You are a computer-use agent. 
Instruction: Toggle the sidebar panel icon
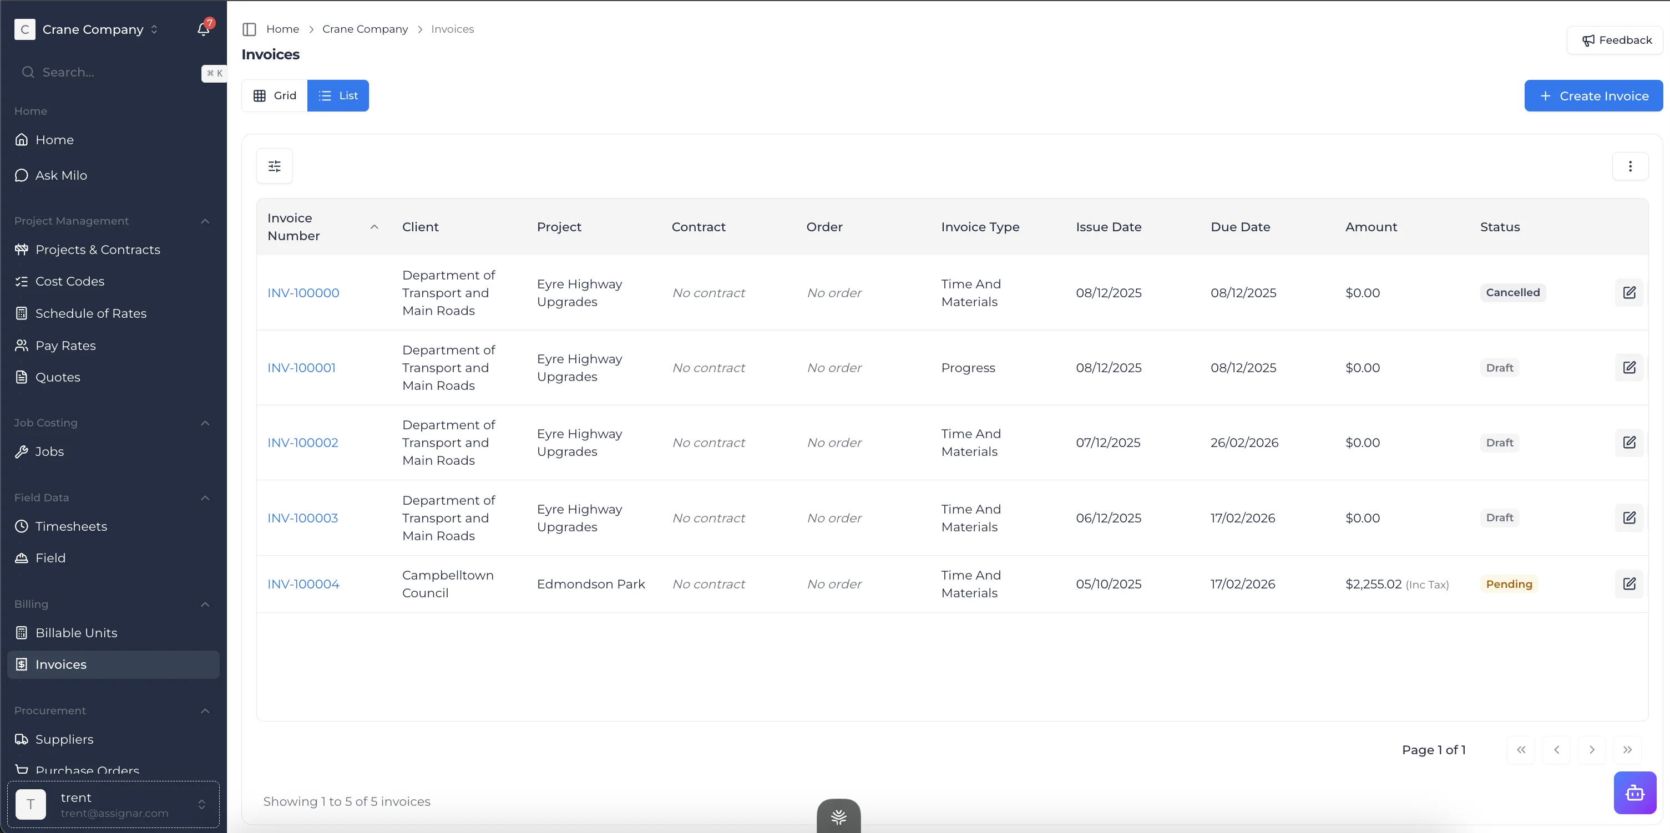tap(249, 29)
